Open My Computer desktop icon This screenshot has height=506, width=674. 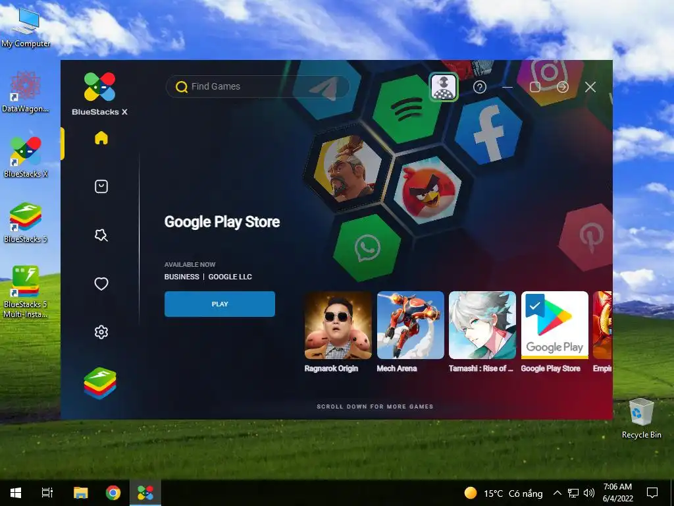pos(26,26)
